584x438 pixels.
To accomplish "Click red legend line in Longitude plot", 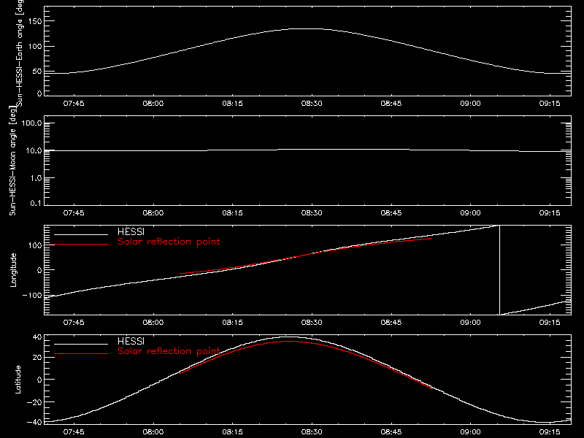I will [x=81, y=245].
